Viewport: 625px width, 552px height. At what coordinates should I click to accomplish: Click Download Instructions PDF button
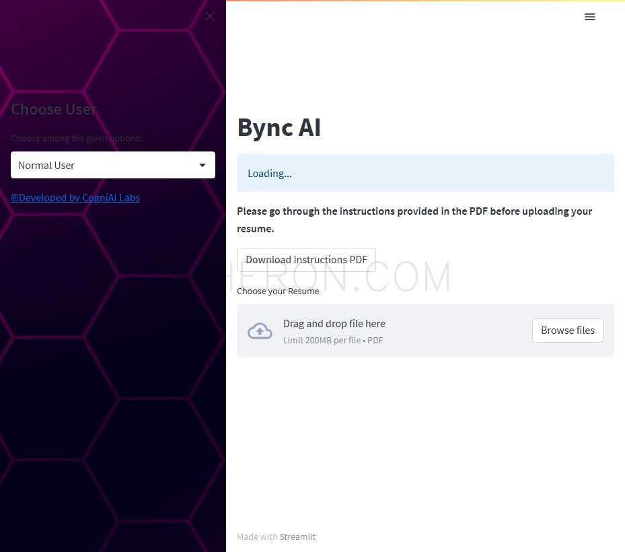click(x=306, y=260)
